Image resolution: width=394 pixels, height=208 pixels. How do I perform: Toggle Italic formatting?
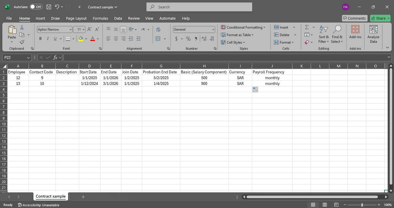point(48,39)
